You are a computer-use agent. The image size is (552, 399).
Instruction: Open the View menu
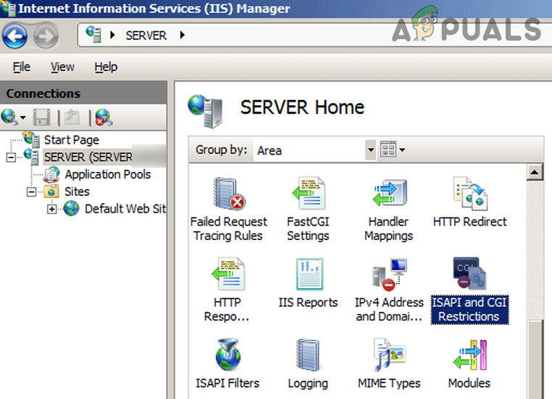63,67
